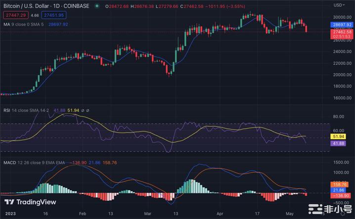Click the 4.66 spread value
Image resolution: width=355 pixels, height=219 pixels.
35,15
